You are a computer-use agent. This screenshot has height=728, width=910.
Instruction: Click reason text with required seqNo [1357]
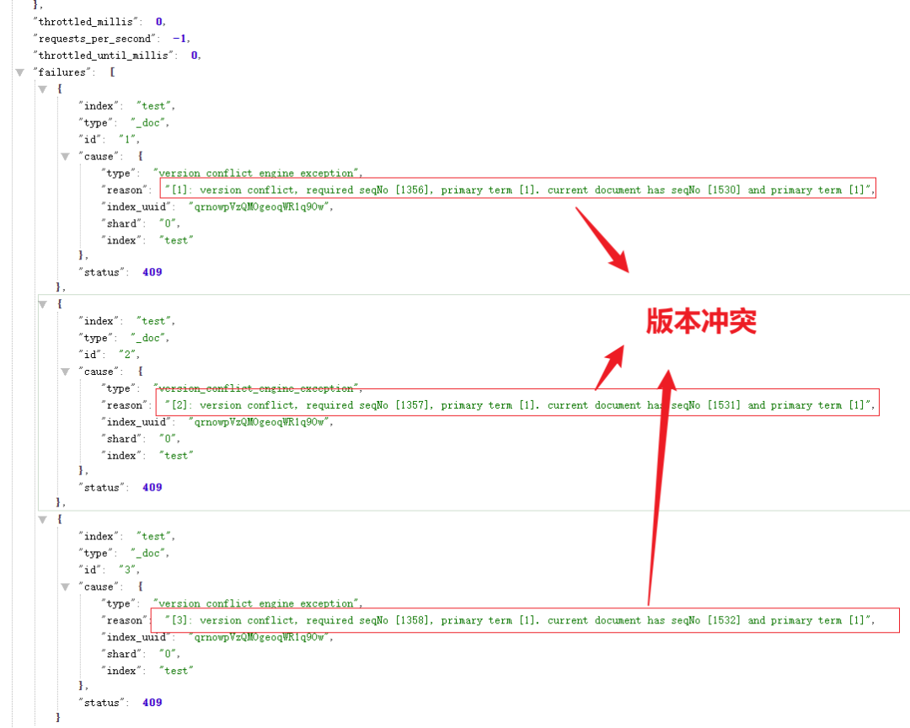point(518,405)
